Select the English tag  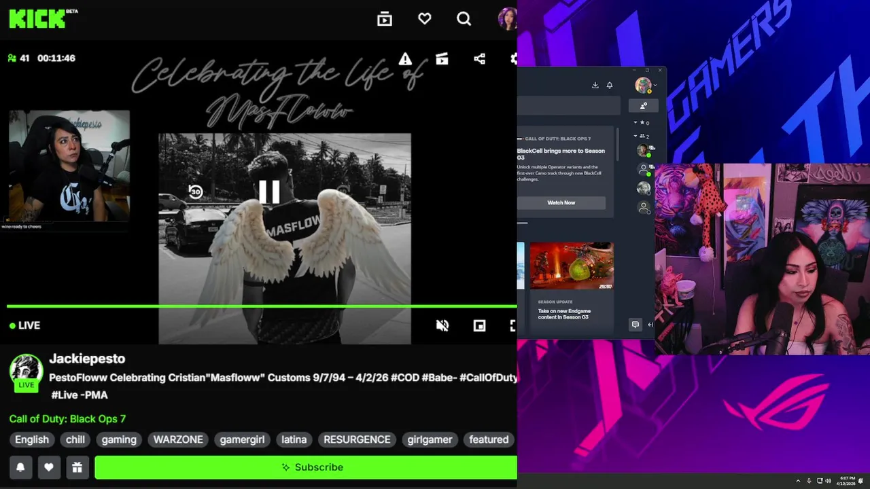point(32,439)
